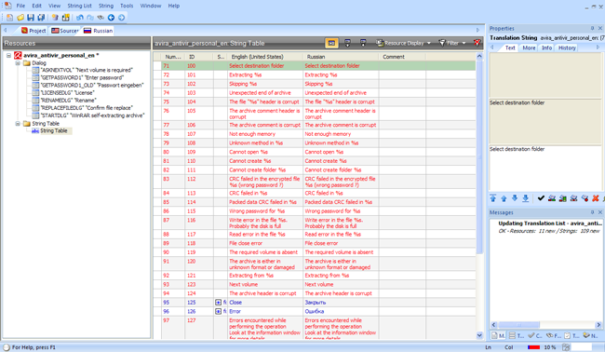The height and width of the screenshot is (352, 605).
Task: Switch to the Project tab
Action: coord(34,31)
